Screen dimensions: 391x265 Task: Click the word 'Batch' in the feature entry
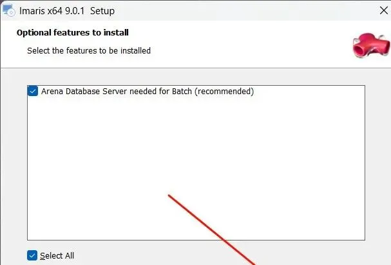pyautogui.click(x=182, y=92)
